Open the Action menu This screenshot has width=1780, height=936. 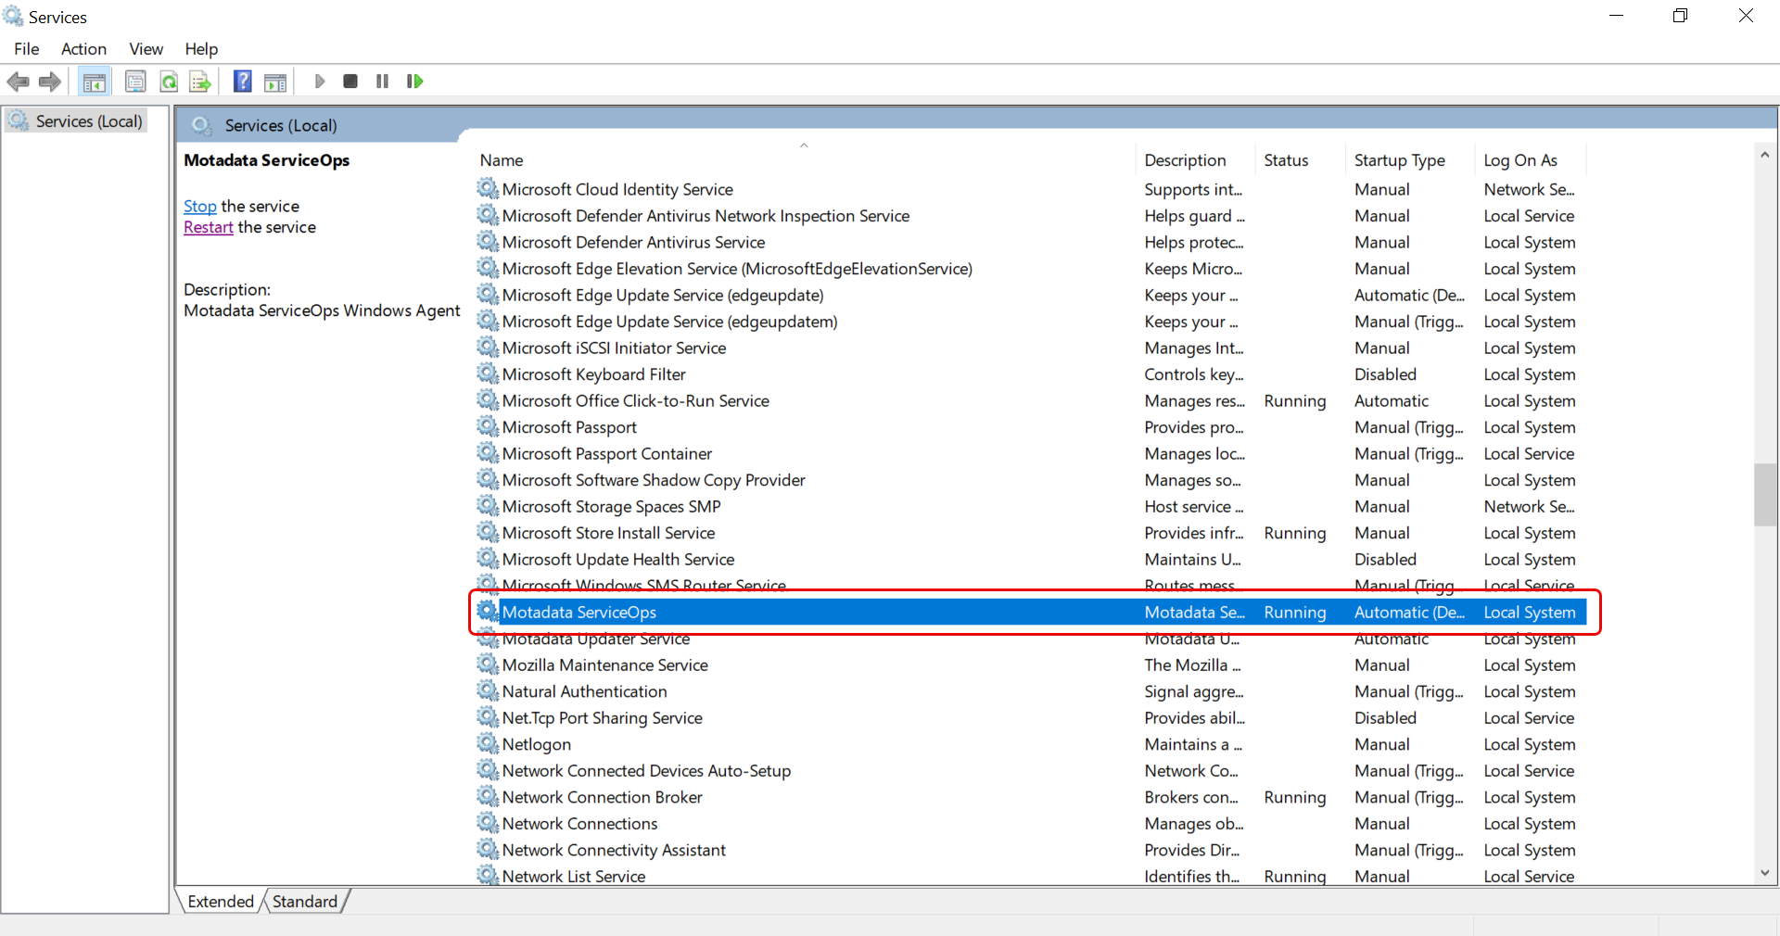tap(83, 49)
